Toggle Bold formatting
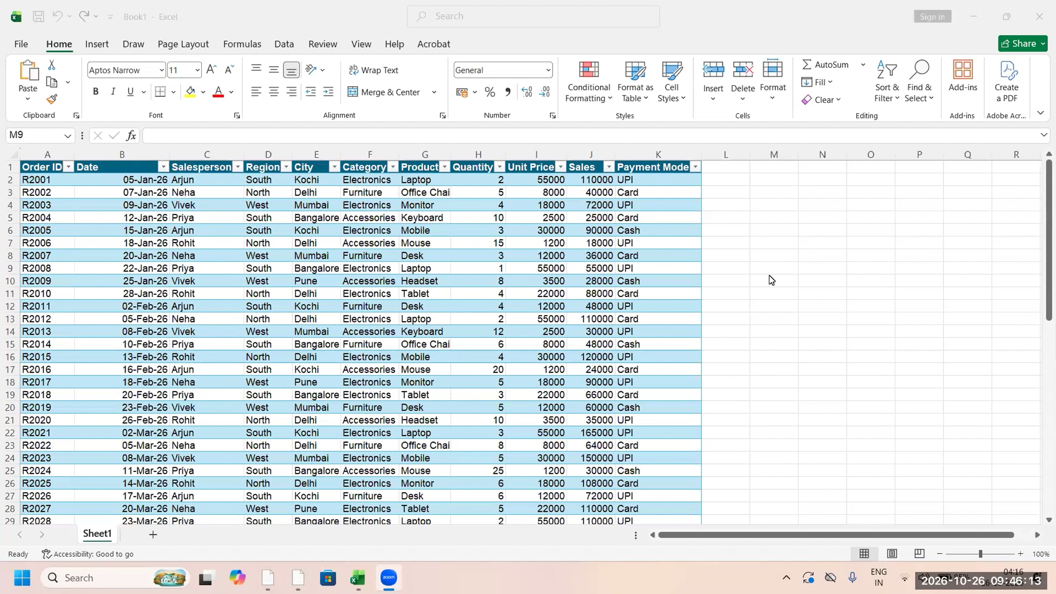The width and height of the screenshot is (1056, 594). pos(95,92)
